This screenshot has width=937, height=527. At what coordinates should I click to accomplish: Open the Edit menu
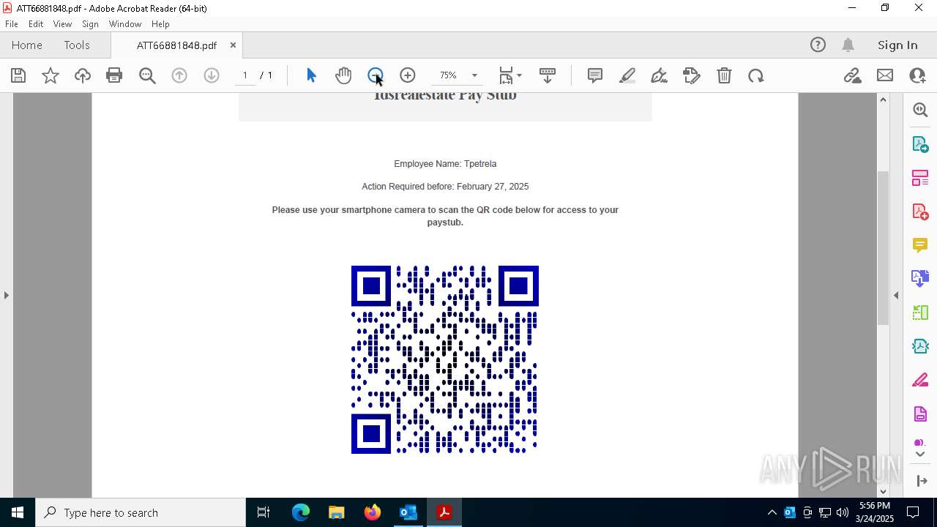(36, 24)
